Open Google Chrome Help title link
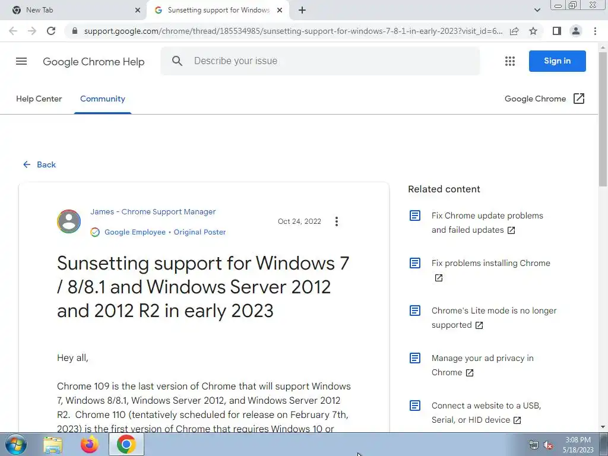The height and width of the screenshot is (456, 608). tap(93, 62)
